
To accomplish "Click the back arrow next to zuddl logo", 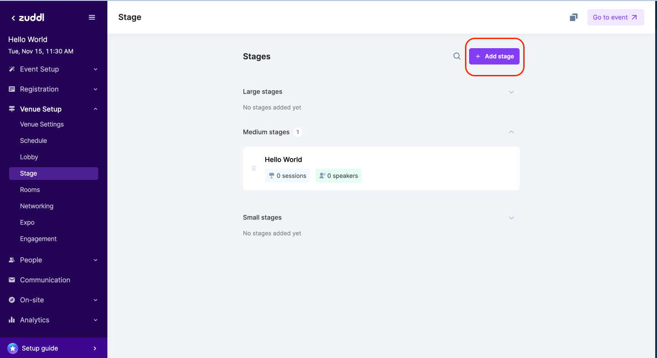I will pos(13,18).
